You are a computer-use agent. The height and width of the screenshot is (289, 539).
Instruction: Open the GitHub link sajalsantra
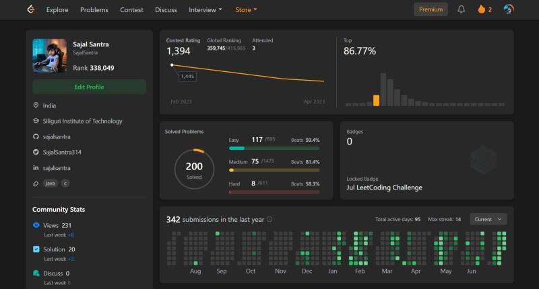click(x=57, y=136)
